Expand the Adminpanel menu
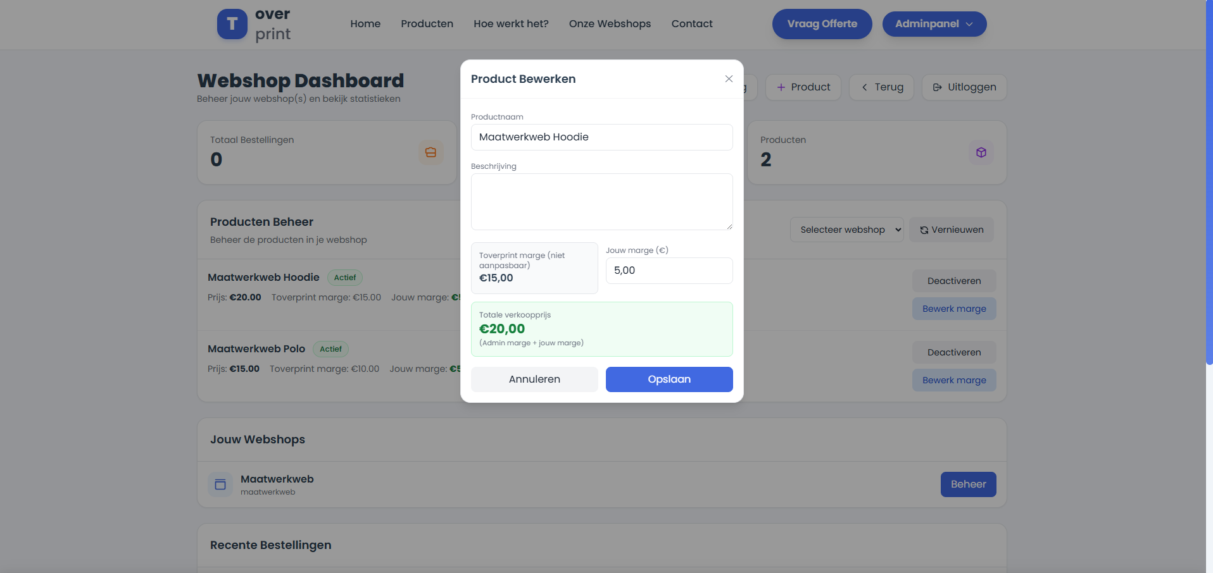The height and width of the screenshot is (573, 1213). [x=934, y=24]
